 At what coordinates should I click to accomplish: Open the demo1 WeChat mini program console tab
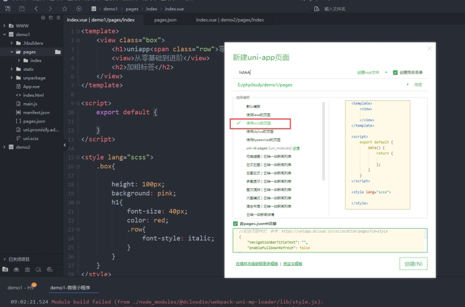[x=70, y=287]
